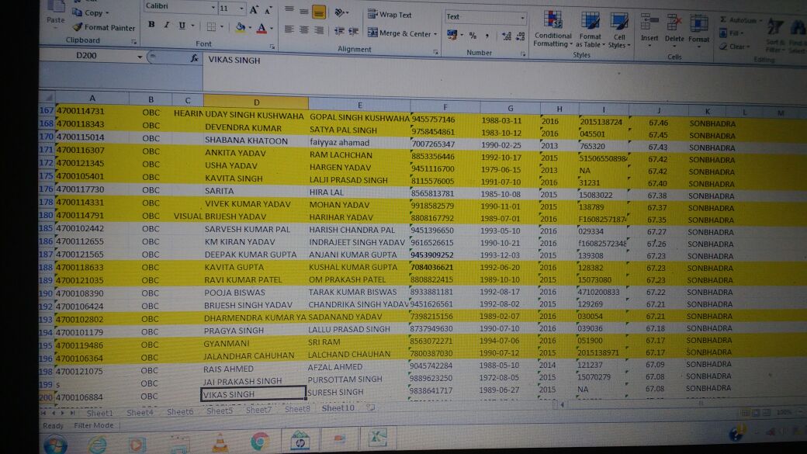Click AutoSum
Image resolution: width=807 pixels, height=454 pixels.
pos(739,20)
